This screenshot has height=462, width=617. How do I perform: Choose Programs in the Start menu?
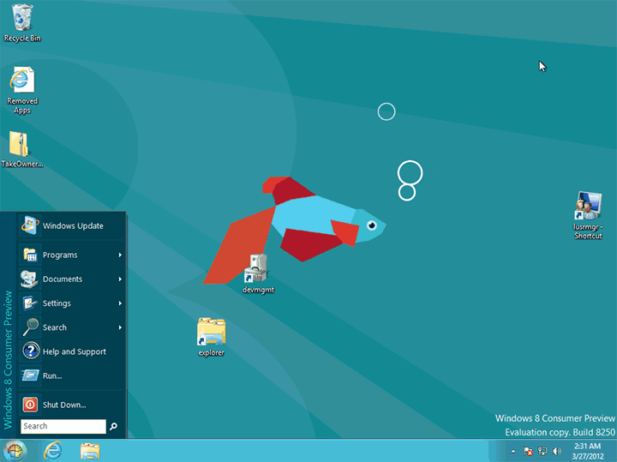pyautogui.click(x=72, y=255)
